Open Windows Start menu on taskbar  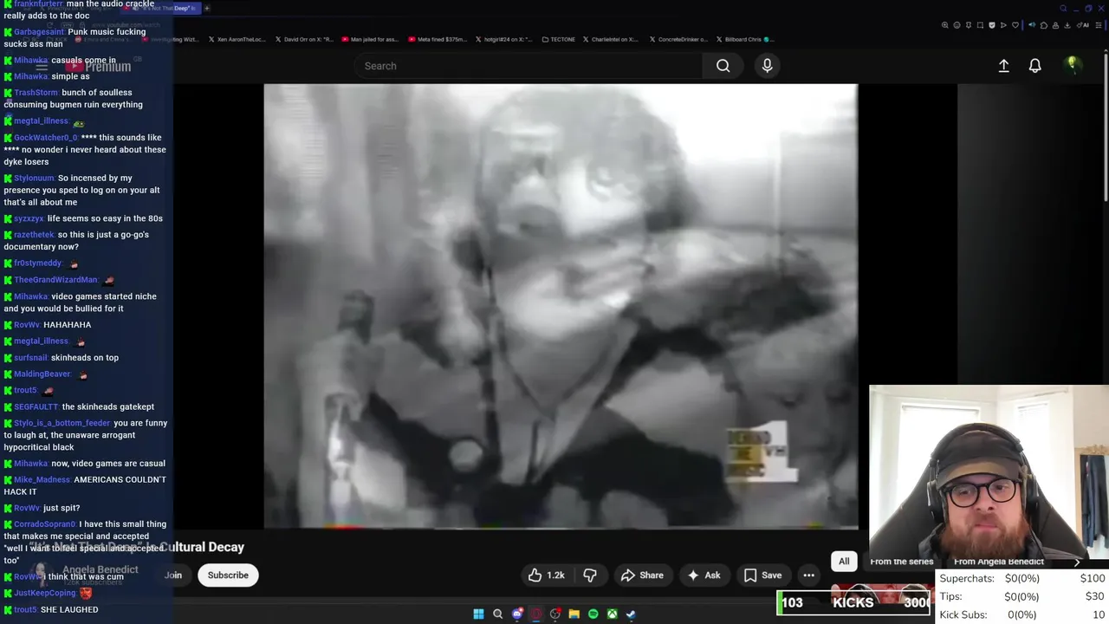pyautogui.click(x=478, y=614)
